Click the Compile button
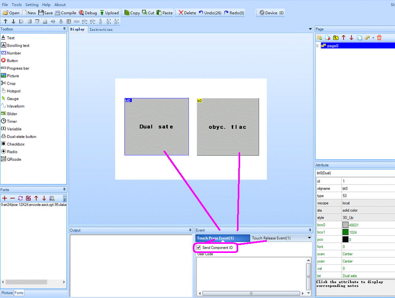Screen dimensions: 395x298 pyautogui.click(x=66, y=13)
